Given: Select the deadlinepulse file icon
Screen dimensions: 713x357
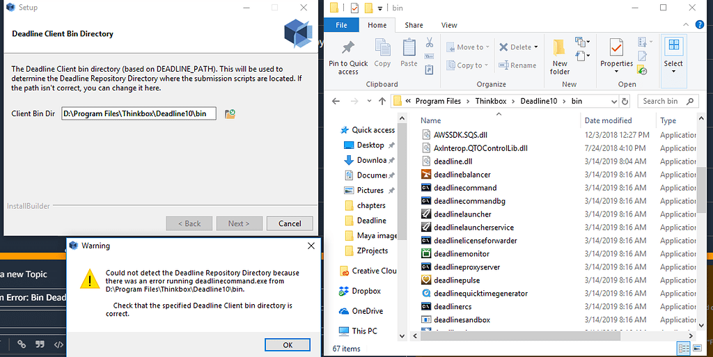Looking at the screenshot, I should click(x=428, y=280).
